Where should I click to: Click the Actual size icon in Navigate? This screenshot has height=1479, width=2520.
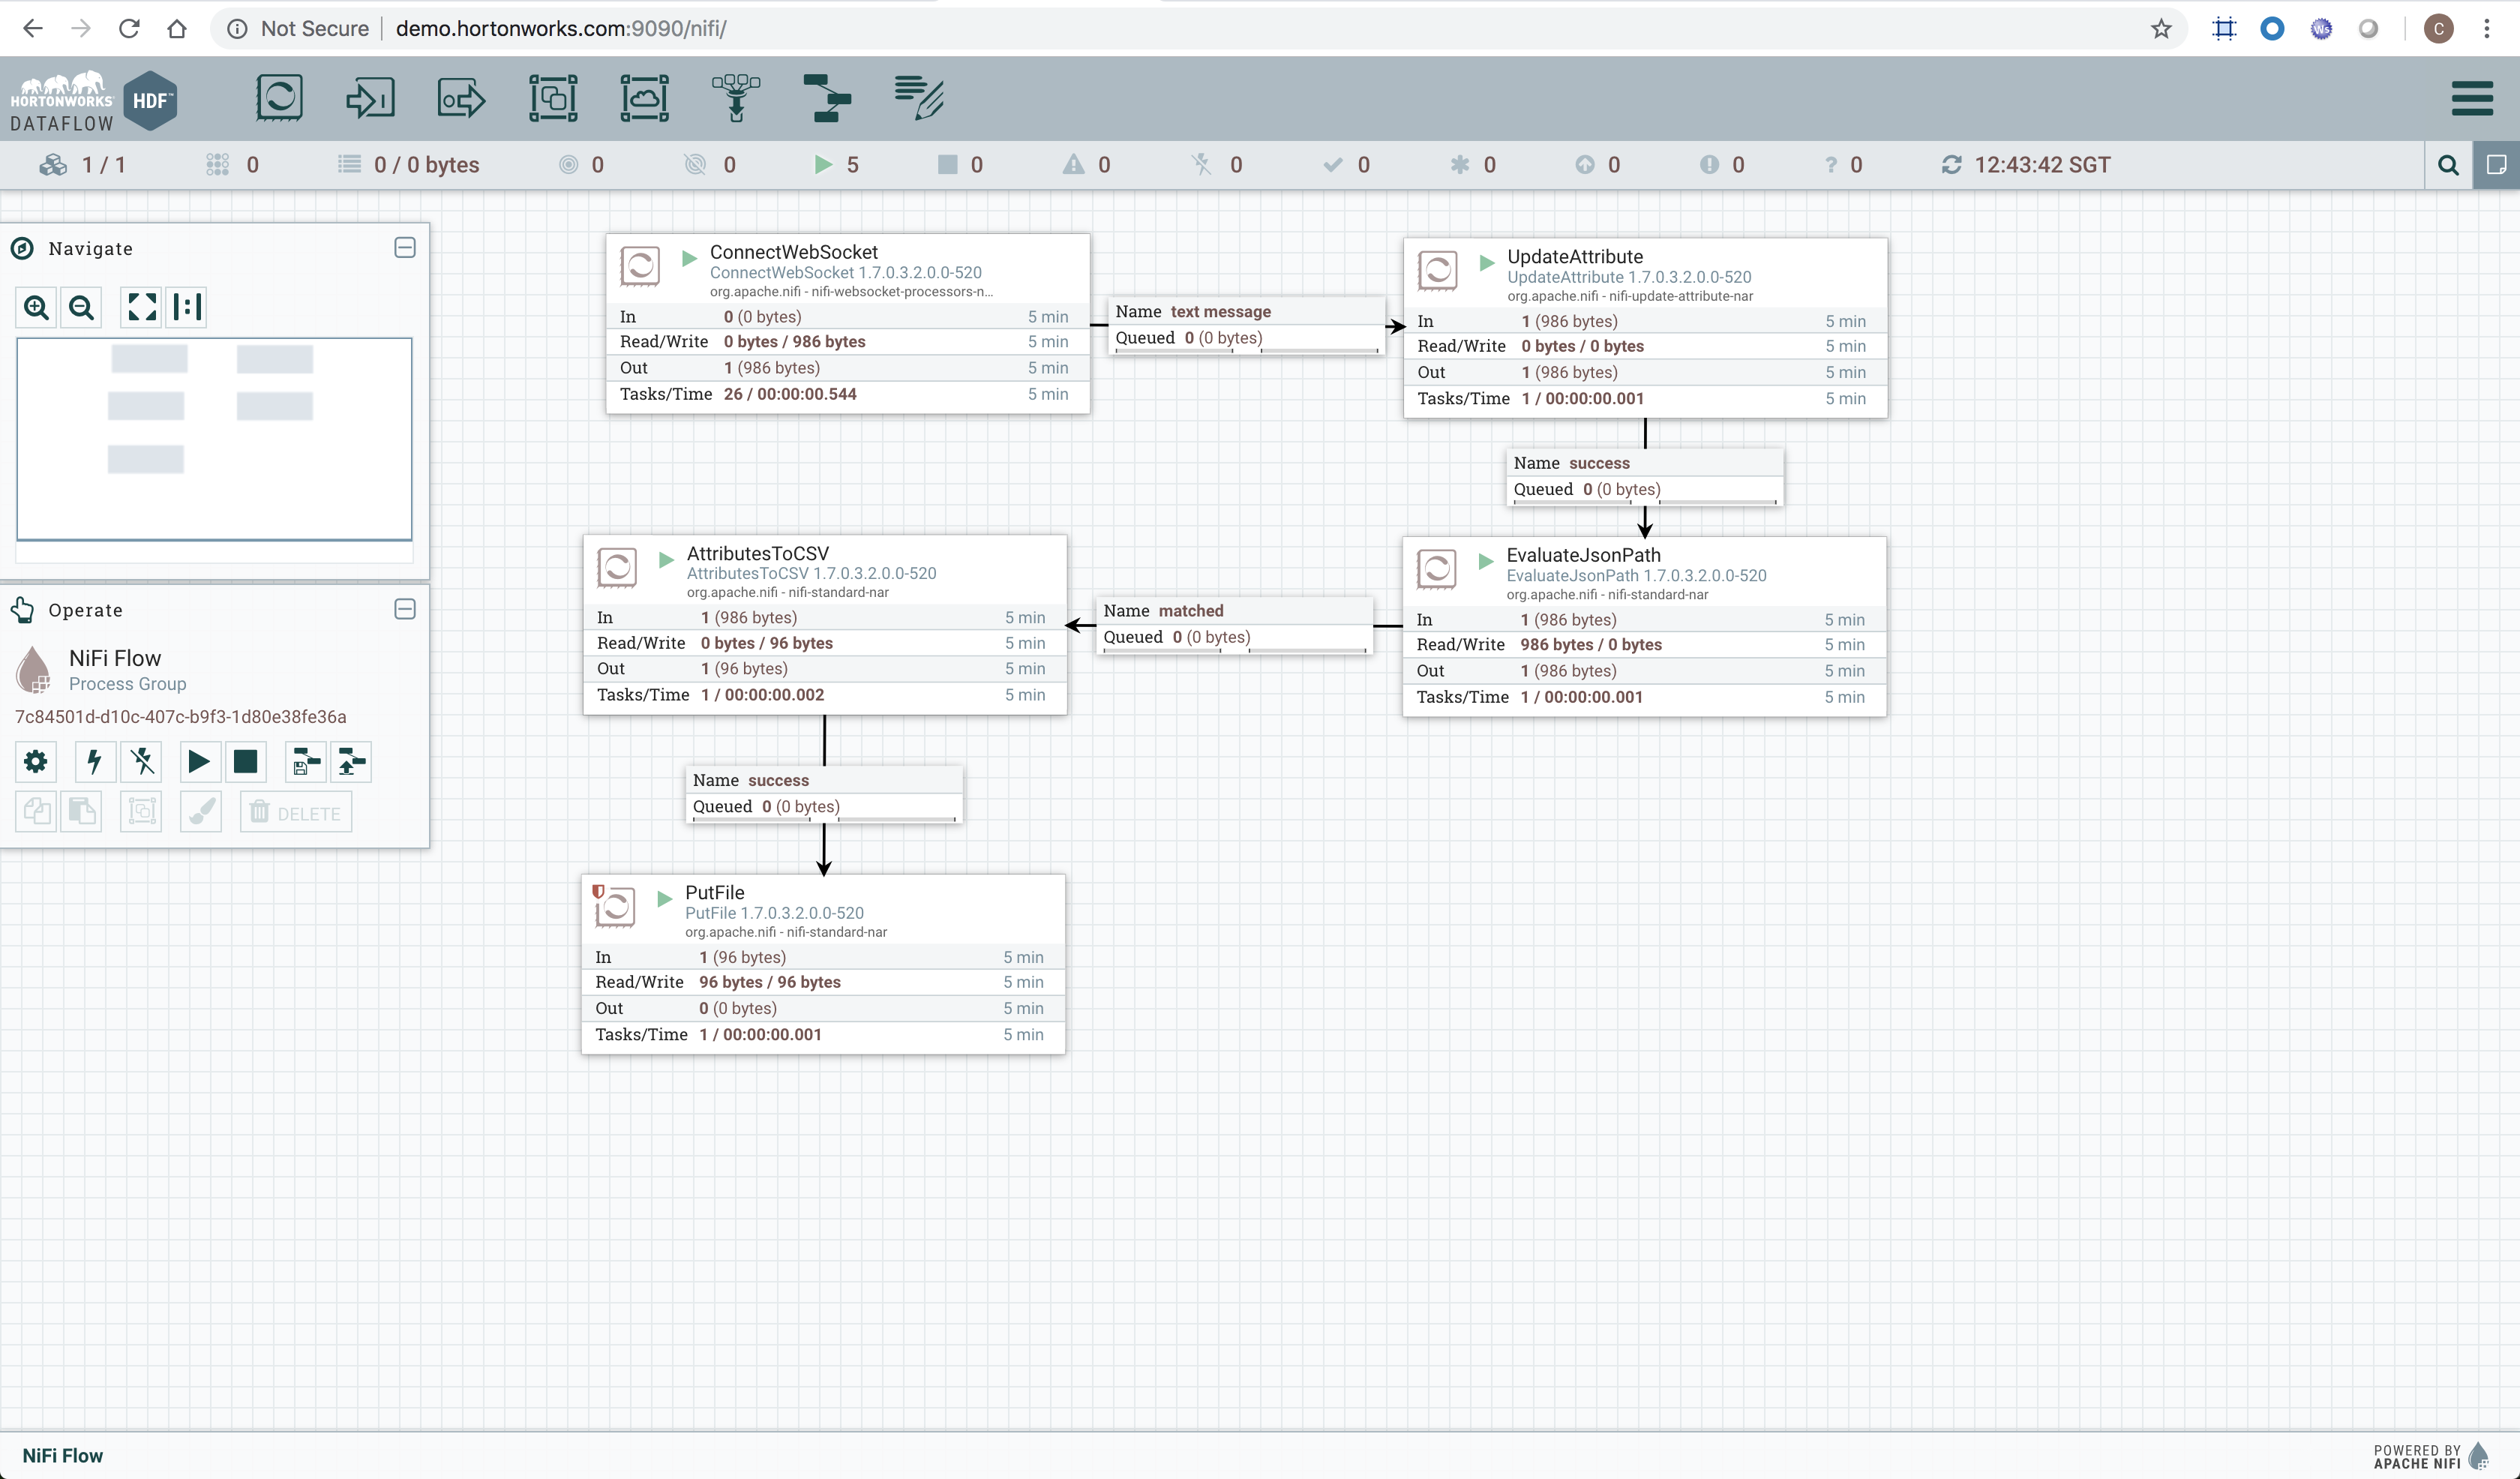point(187,307)
